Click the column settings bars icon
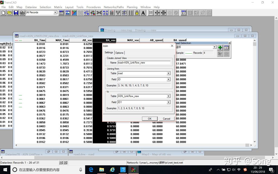The height and width of the screenshot is (174, 278). coord(131,13)
